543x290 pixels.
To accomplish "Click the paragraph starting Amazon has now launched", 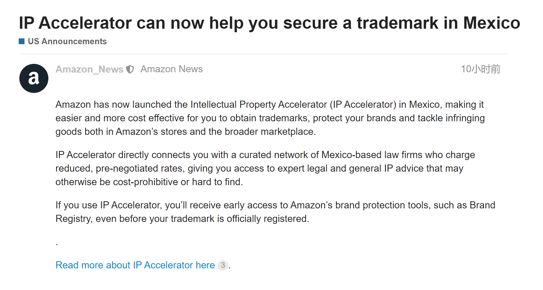I will click(270, 118).
